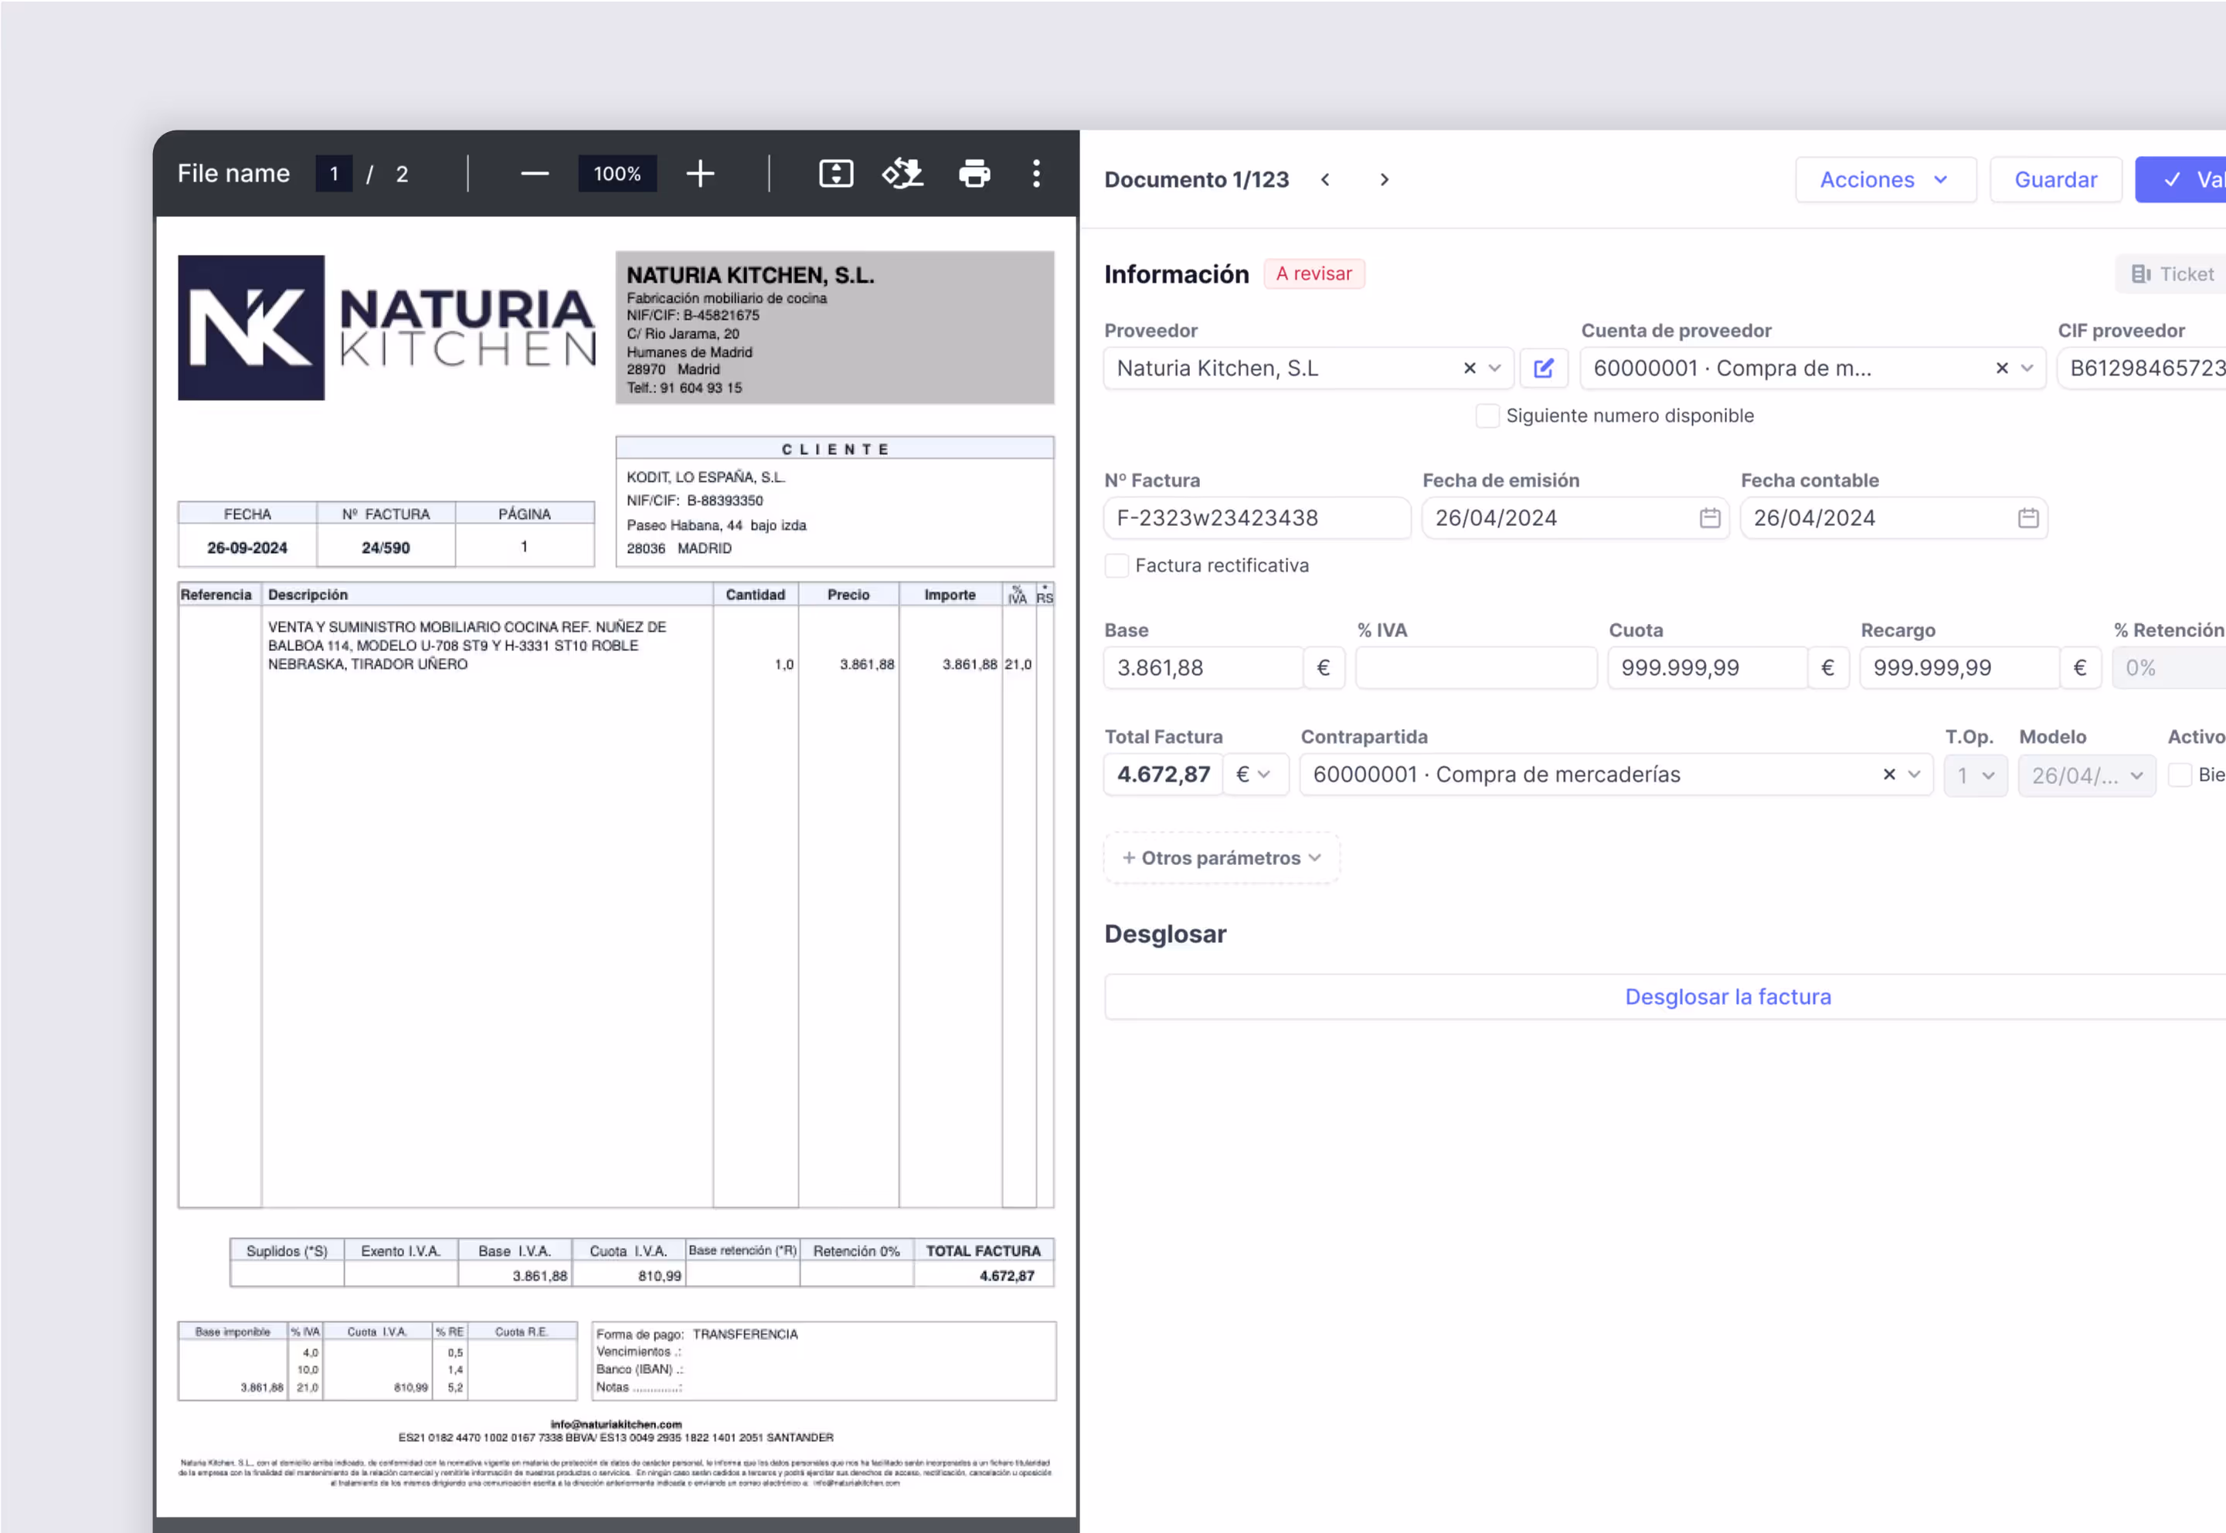Click Fecha de emisión date field
This screenshot has height=1533, width=2226.
coord(1575,519)
